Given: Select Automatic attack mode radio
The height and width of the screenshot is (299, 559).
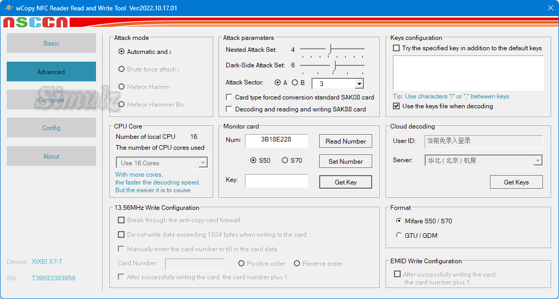Looking at the screenshot, I should tap(121, 52).
